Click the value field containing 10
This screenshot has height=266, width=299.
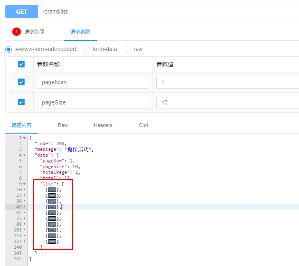(228, 102)
